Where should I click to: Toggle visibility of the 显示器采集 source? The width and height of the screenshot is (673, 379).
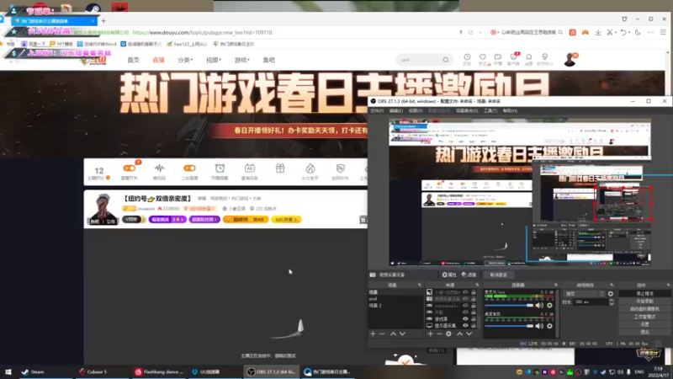pos(465,326)
